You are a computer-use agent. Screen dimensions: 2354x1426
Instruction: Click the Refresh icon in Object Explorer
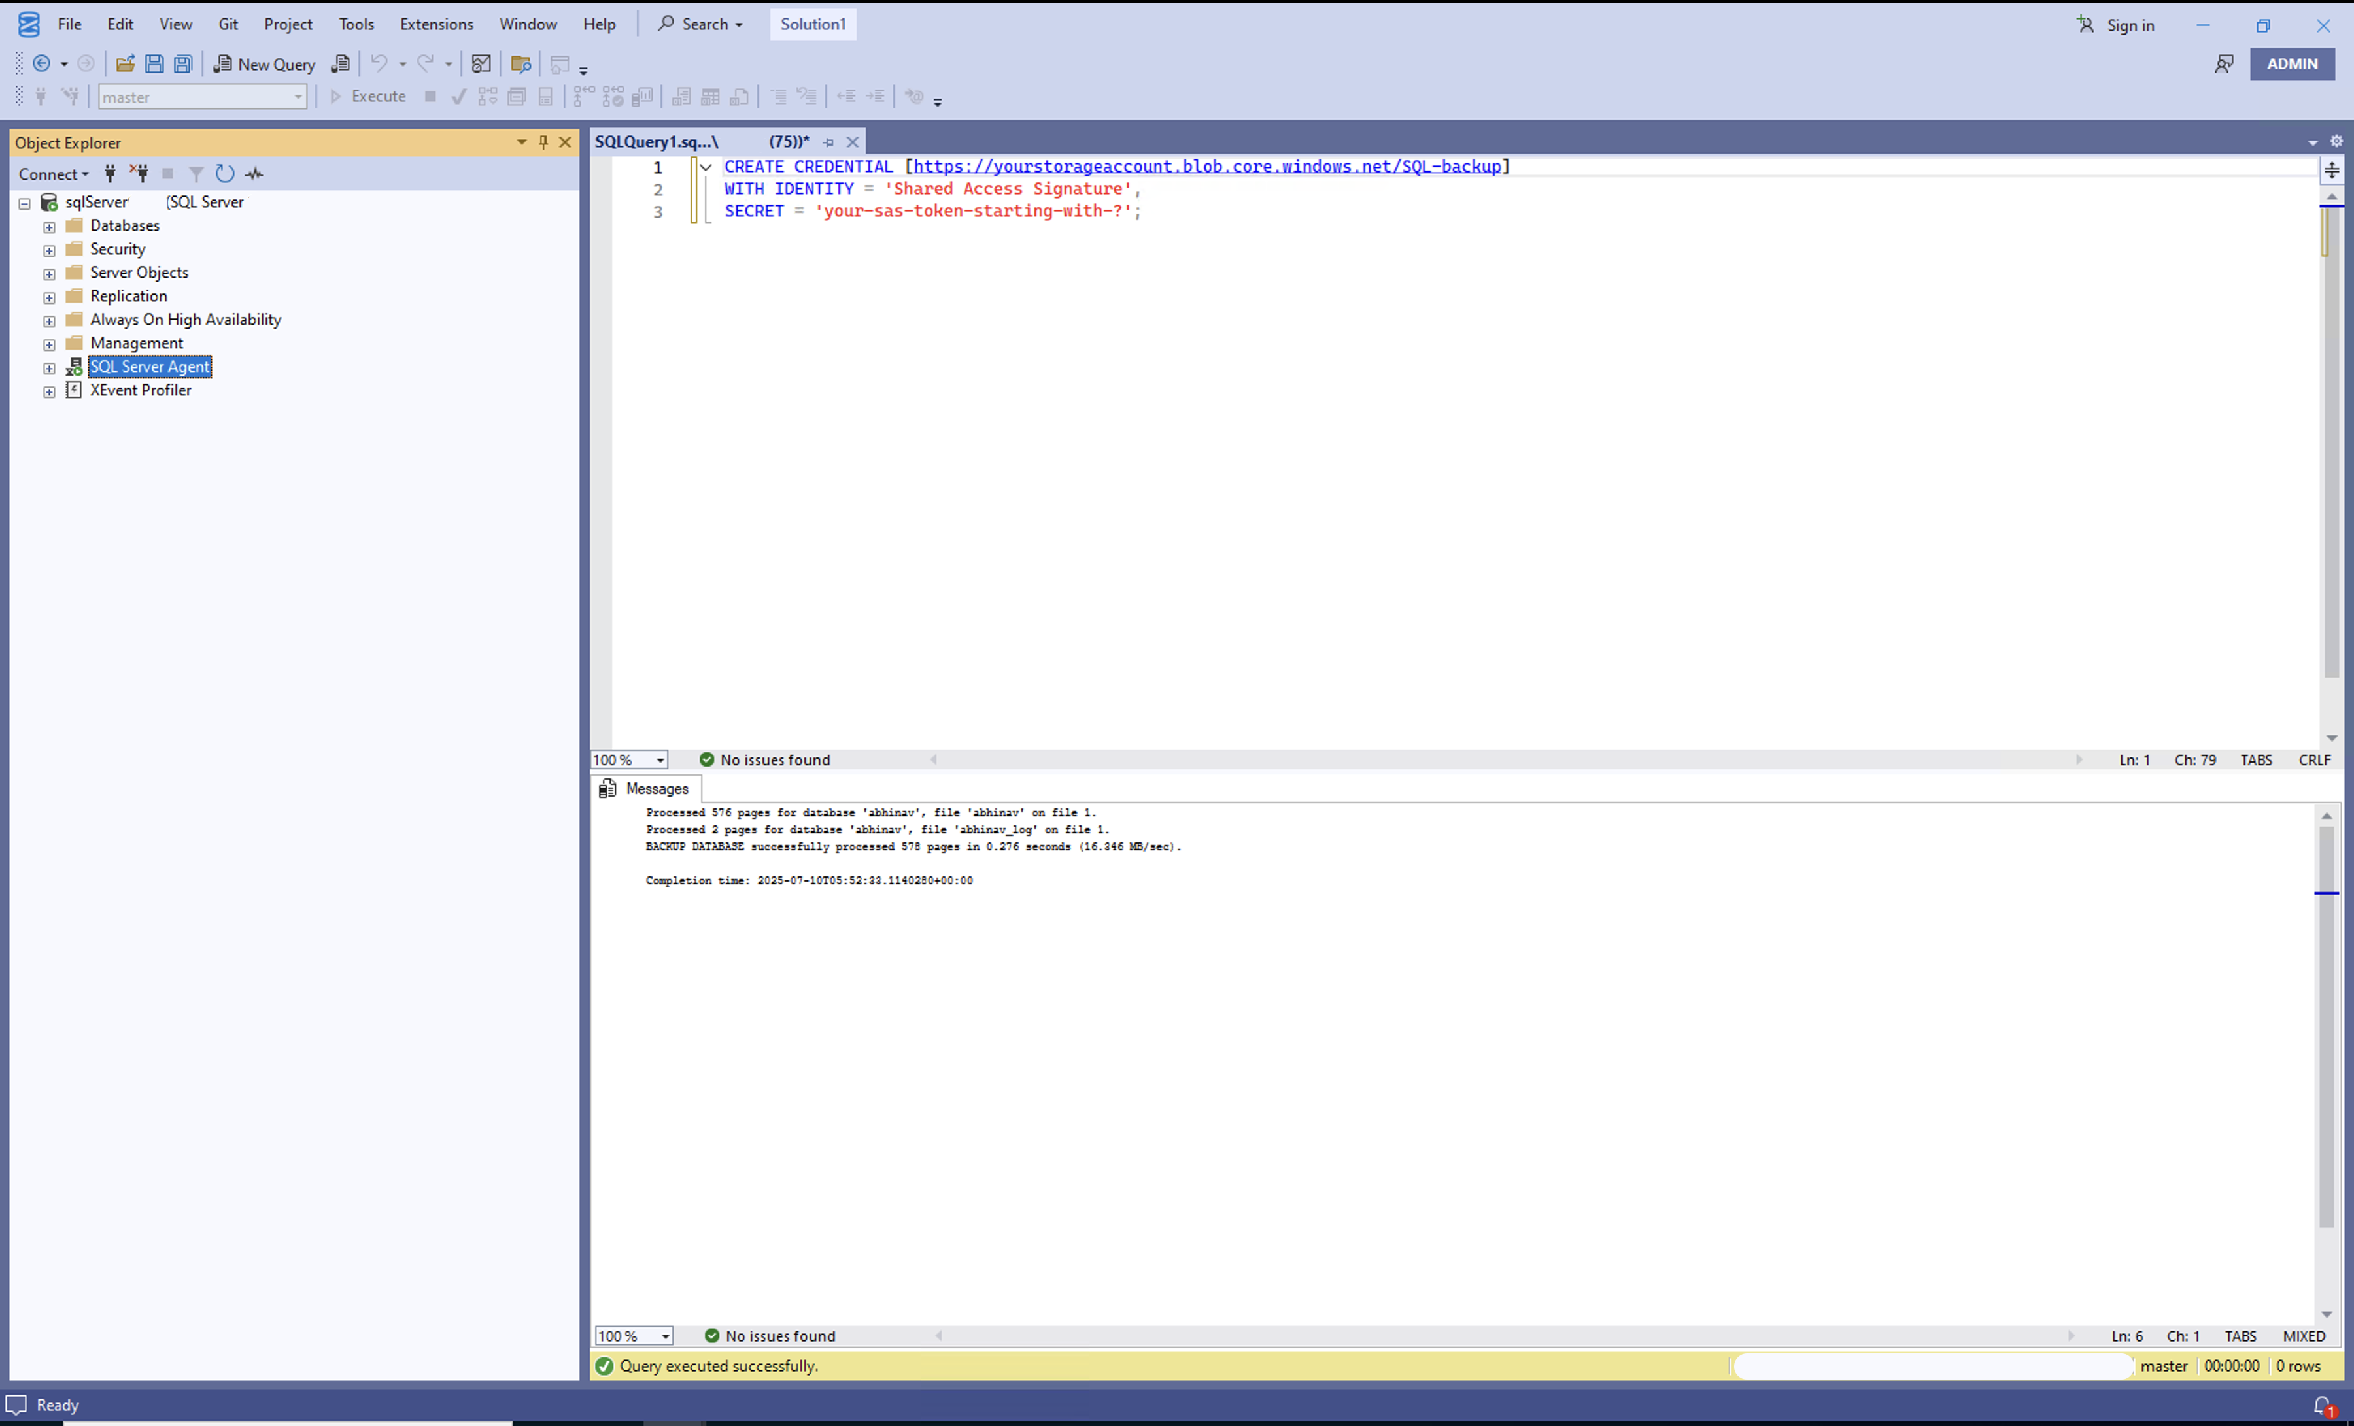[x=224, y=174]
